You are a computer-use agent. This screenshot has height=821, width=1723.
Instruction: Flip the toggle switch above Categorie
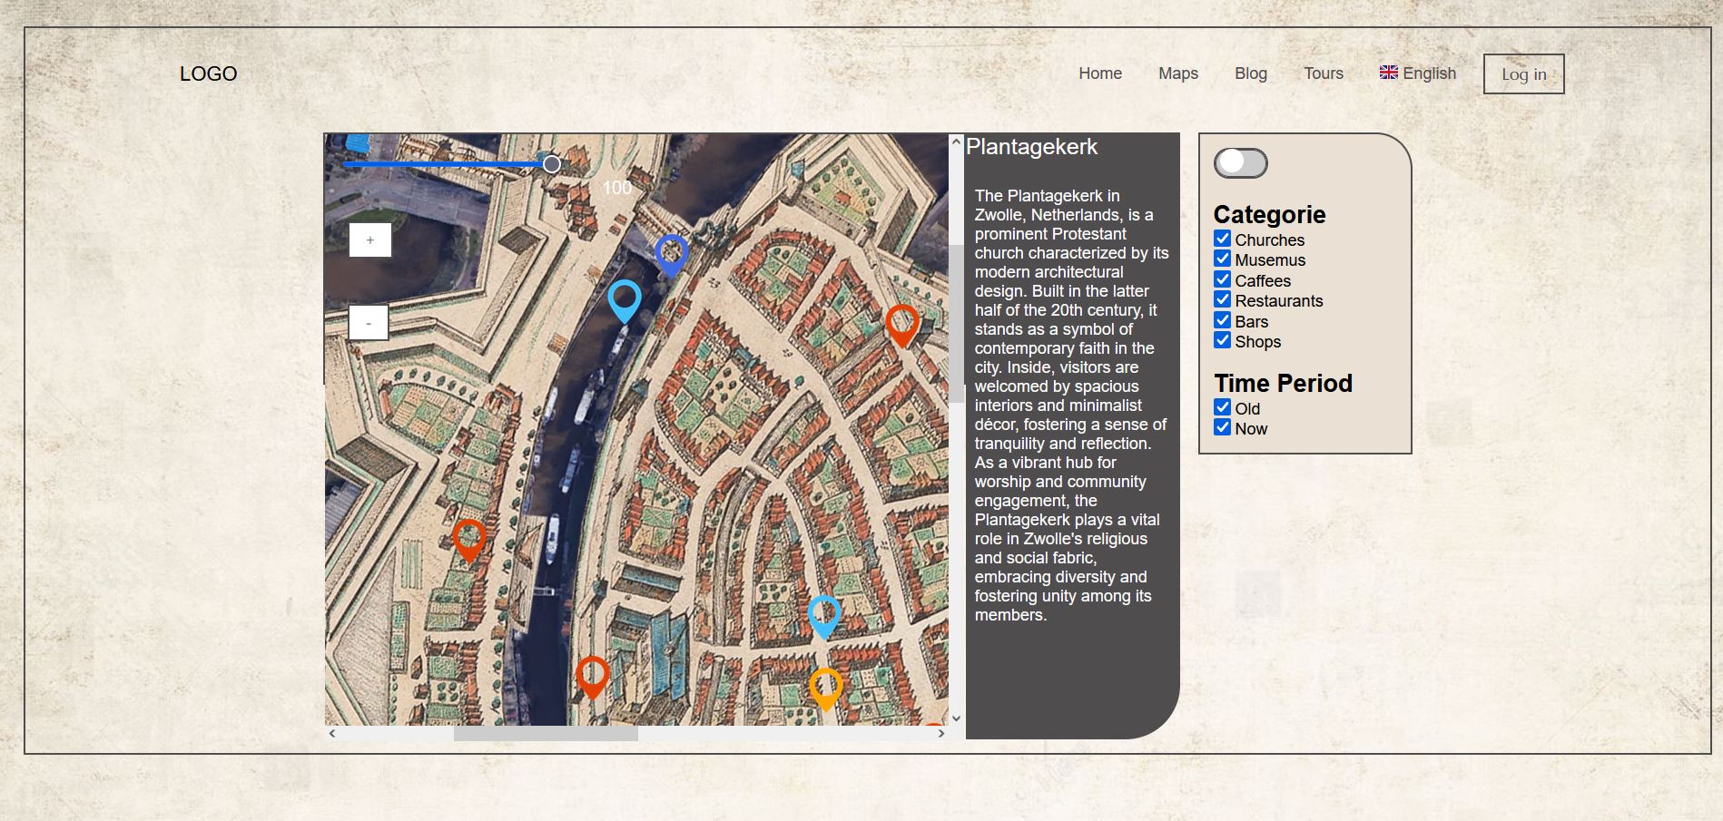1240,163
